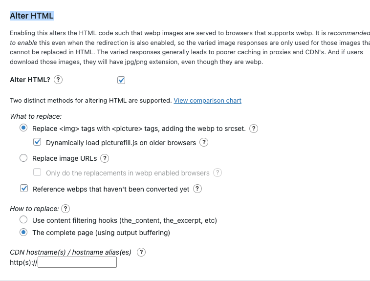370x281 pixels.
Task: Choose The complete page output buffering radio
Action: point(23,232)
